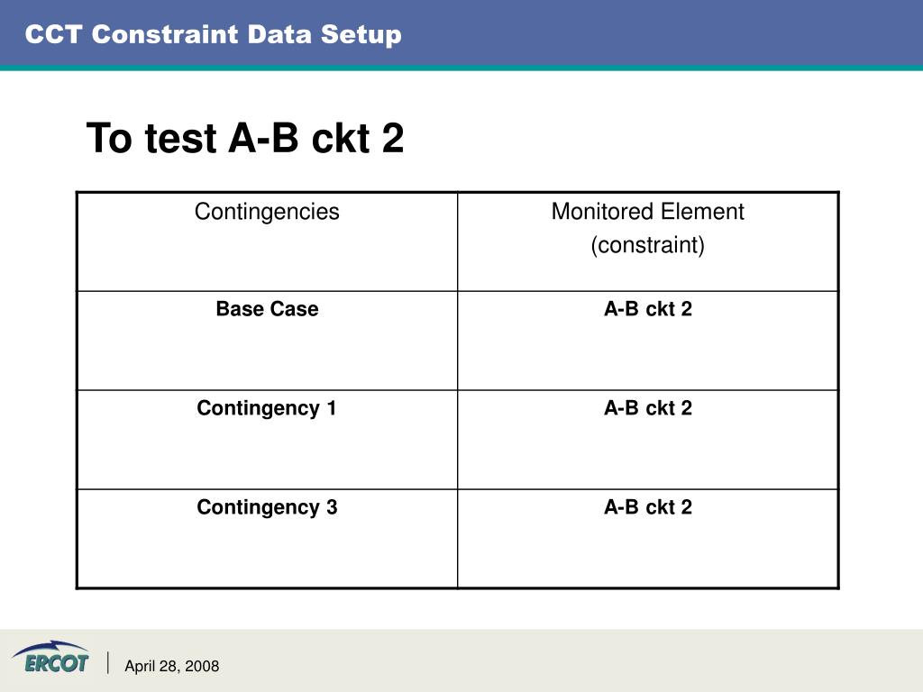Click the gray footer bar

click(x=461, y=660)
